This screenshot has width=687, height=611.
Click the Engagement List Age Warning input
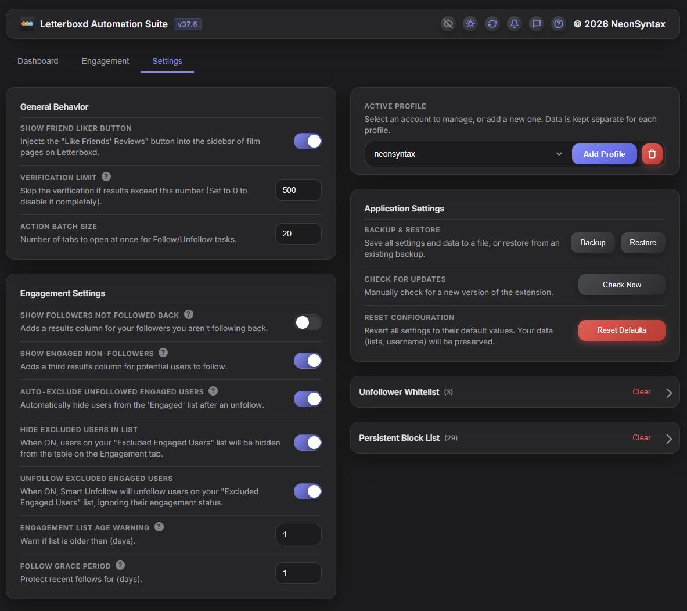point(298,534)
